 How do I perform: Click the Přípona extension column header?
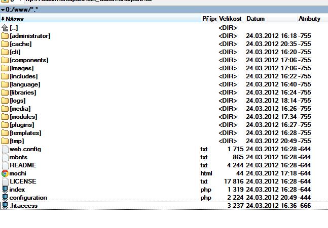click(x=209, y=19)
